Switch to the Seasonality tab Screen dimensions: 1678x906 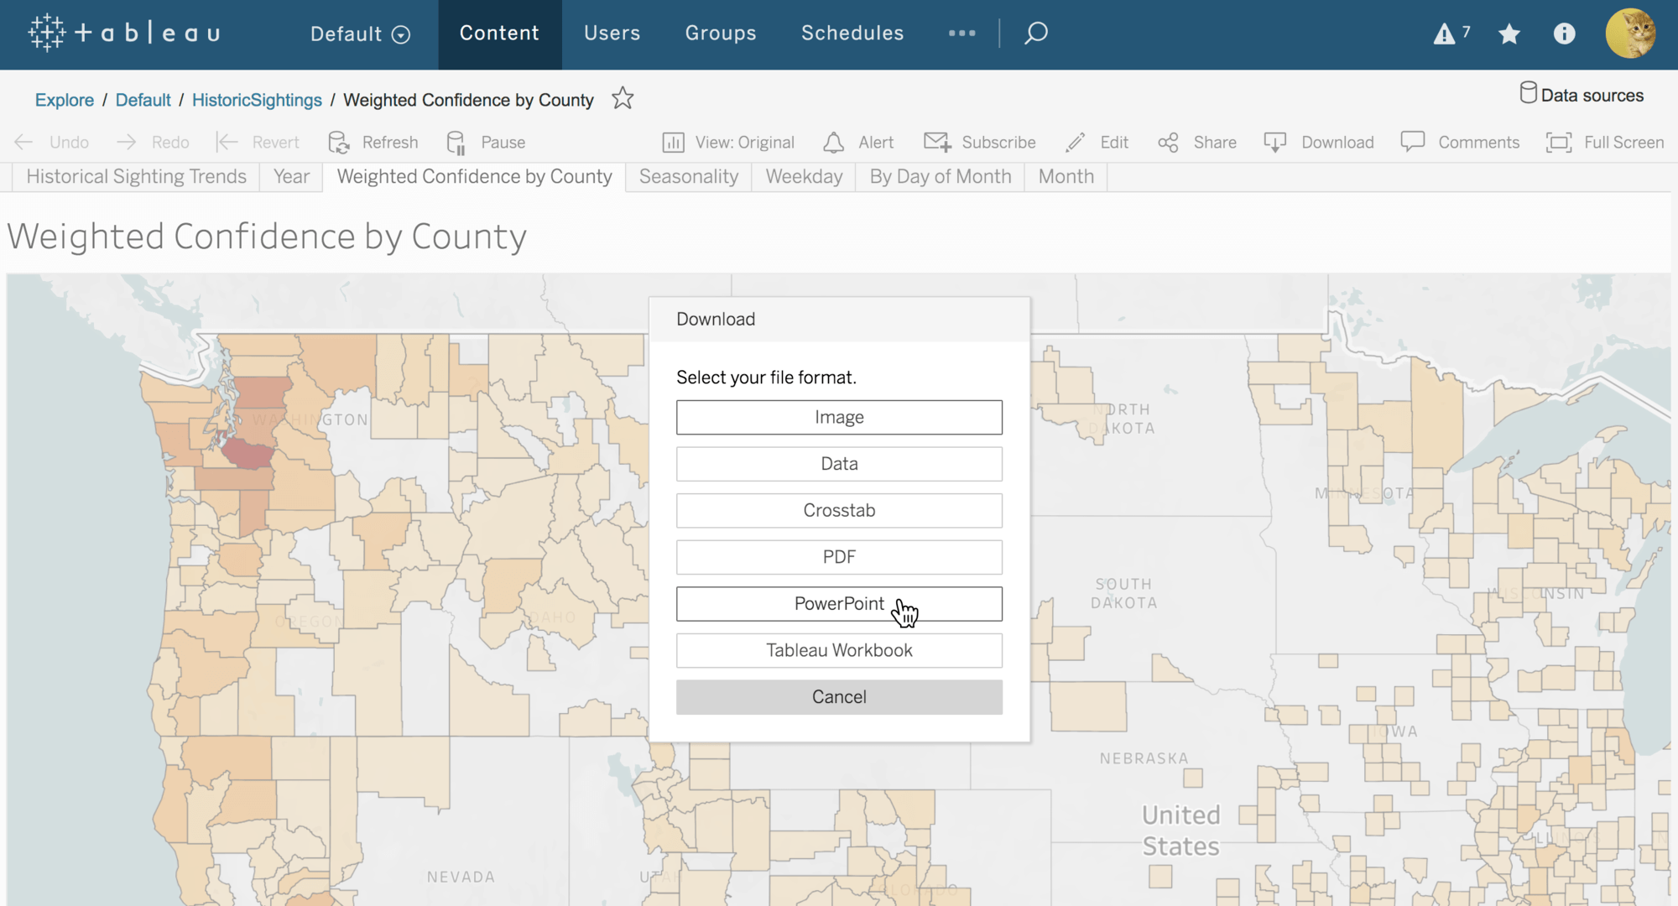pos(688,176)
